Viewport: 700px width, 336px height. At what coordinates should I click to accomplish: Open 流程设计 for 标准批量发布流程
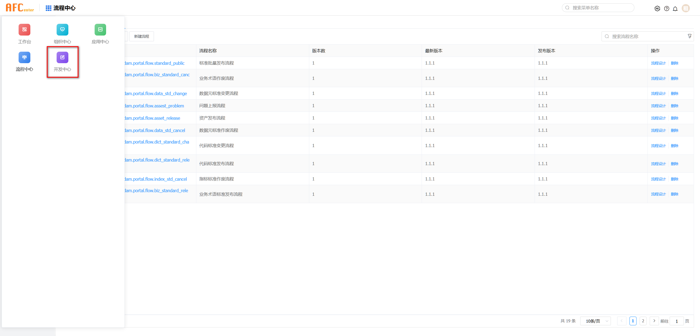click(x=658, y=63)
